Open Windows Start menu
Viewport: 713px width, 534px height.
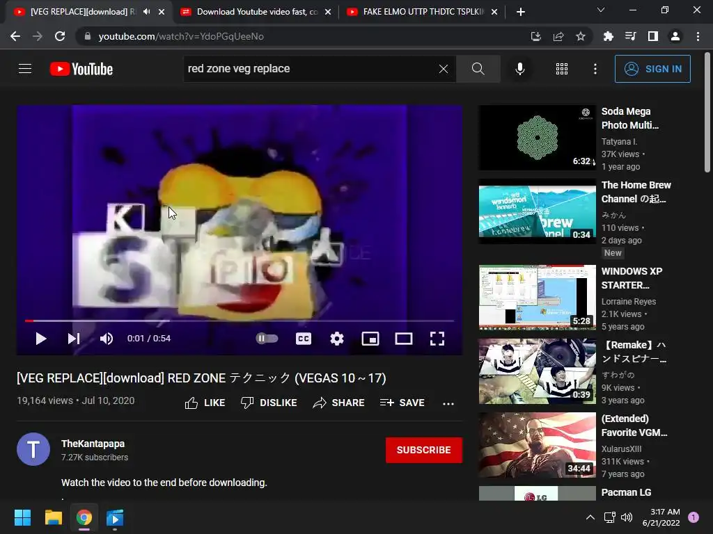coord(22,517)
